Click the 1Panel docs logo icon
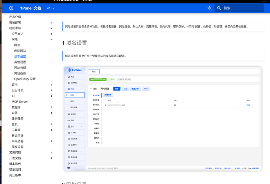Image resolution: width=270 pixels, height=184 pixels. [11, 8]
